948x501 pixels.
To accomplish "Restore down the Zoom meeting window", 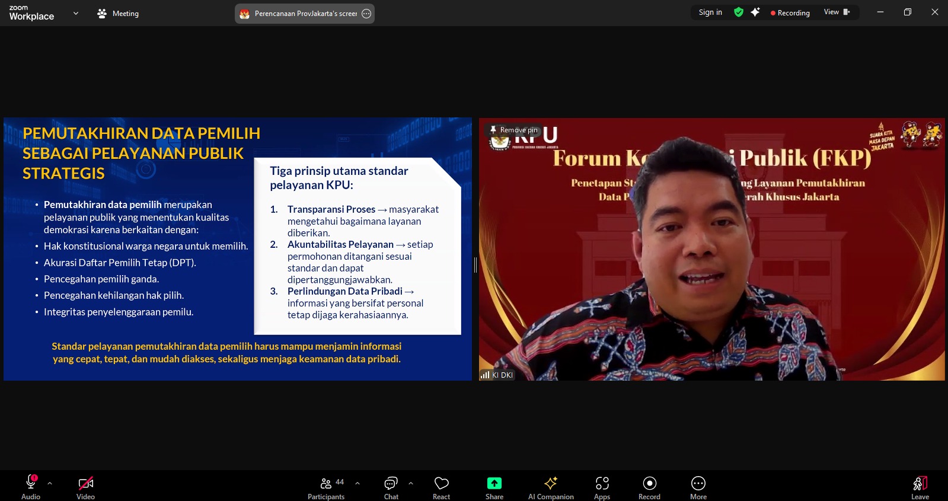I will pyautogui.click(x=908, y=12).
